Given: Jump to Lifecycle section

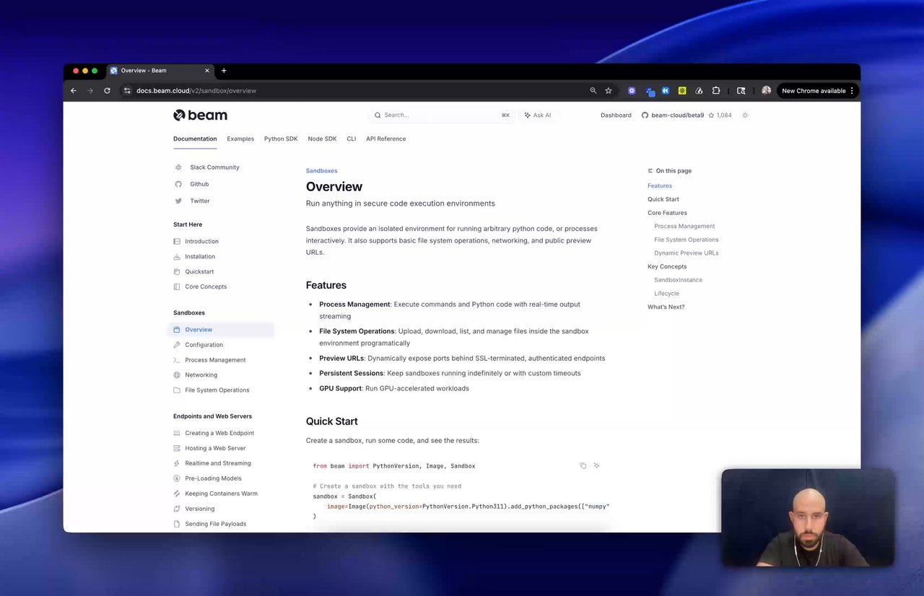Looking at the screenshot, I should tap(666, 294).
